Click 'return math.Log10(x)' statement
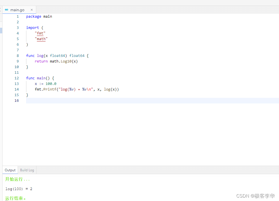The height and width of the screenshot is (201, 279). coord(56,61)
